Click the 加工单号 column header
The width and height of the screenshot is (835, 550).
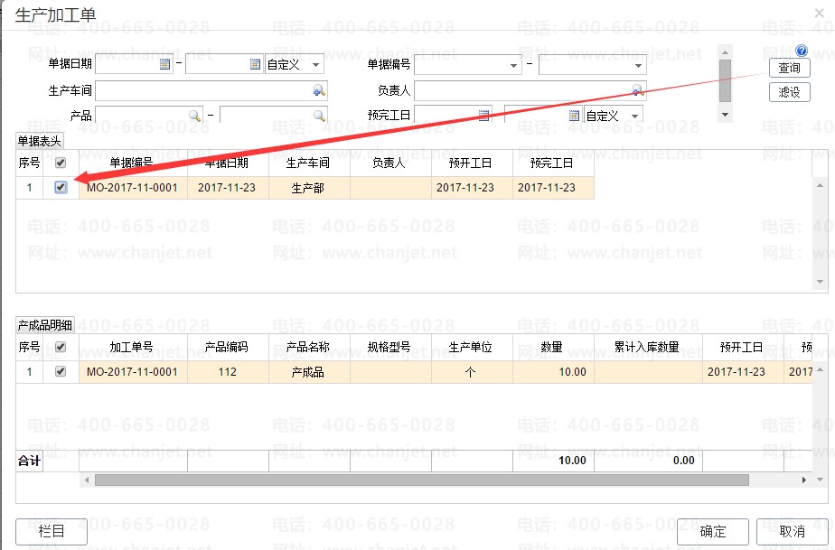click(133, 347)
